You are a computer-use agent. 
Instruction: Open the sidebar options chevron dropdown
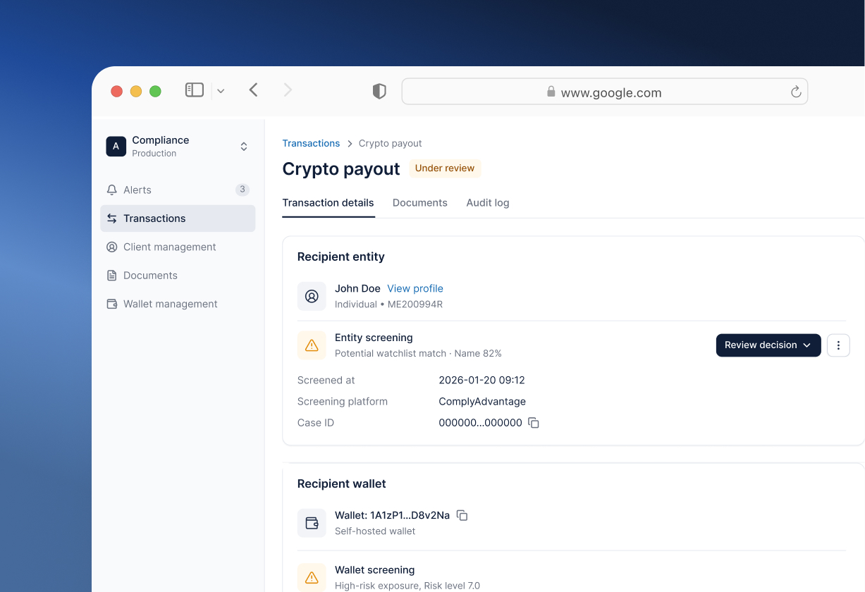[221, 91]
